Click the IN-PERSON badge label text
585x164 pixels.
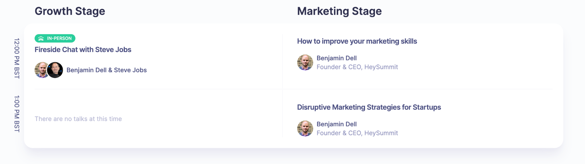(59, 38)
